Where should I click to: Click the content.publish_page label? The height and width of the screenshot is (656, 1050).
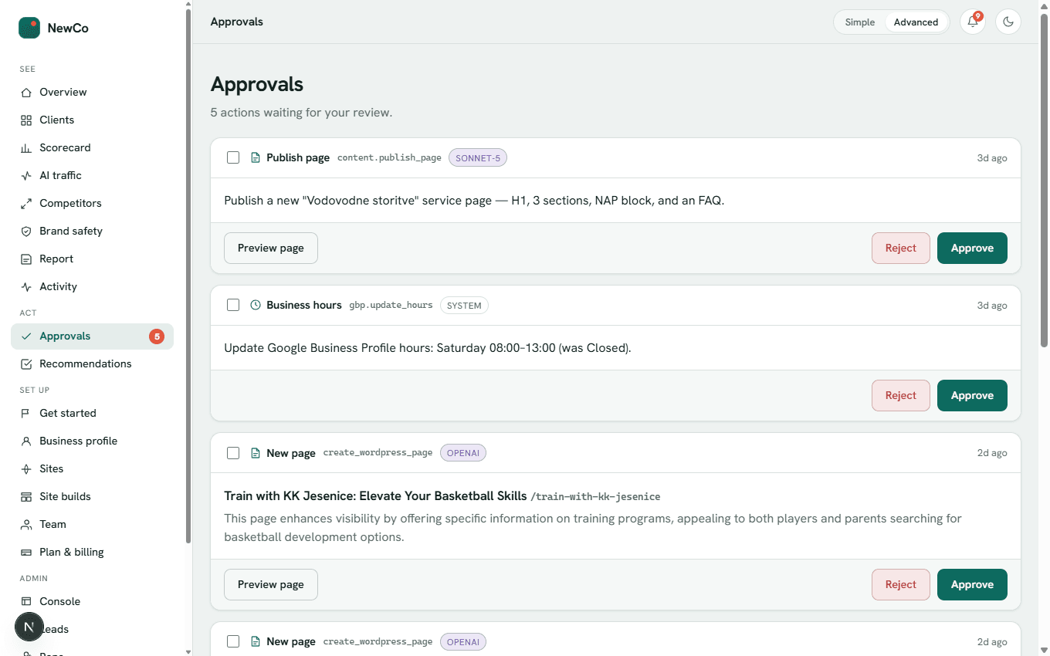click(389, 157)
